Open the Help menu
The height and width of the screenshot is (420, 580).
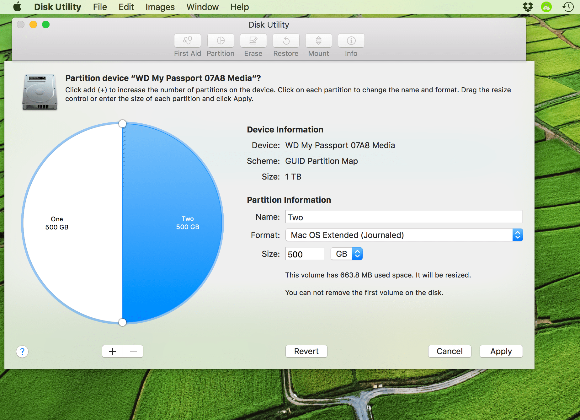coord(240,7)
